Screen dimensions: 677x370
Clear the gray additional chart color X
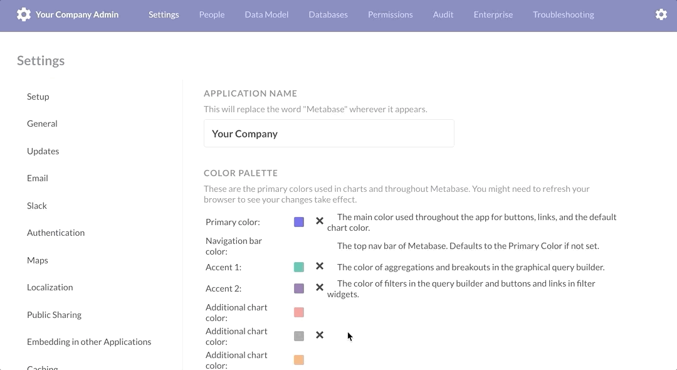320,335
